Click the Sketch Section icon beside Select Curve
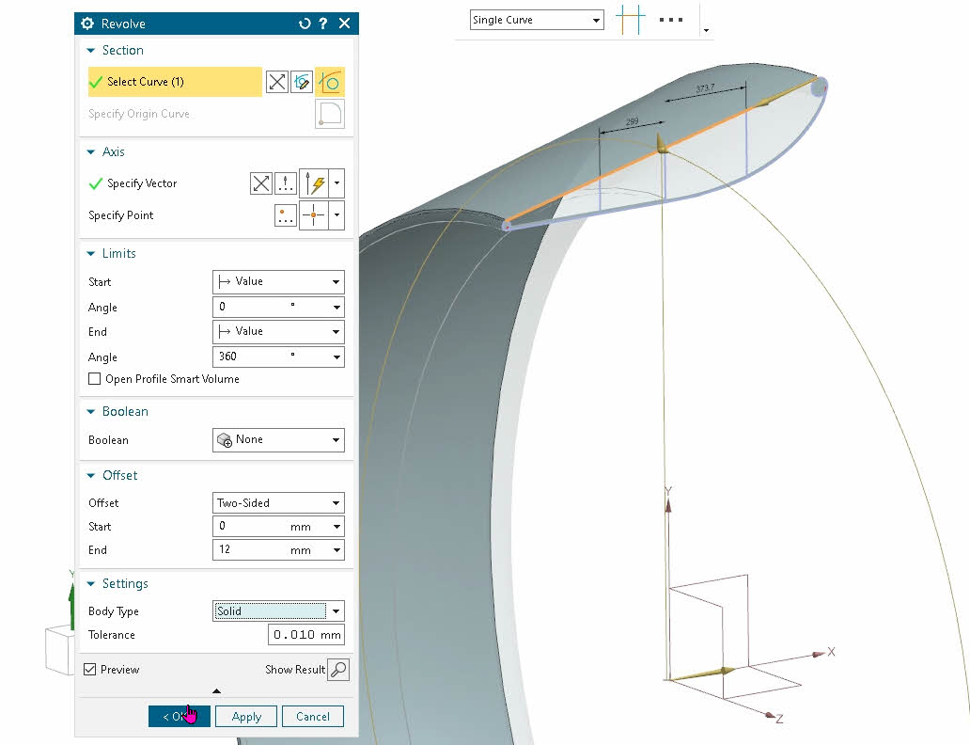 [302, 82]
